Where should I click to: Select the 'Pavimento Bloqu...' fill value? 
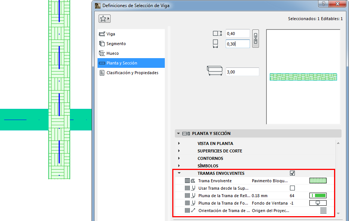tap(269, 181)
